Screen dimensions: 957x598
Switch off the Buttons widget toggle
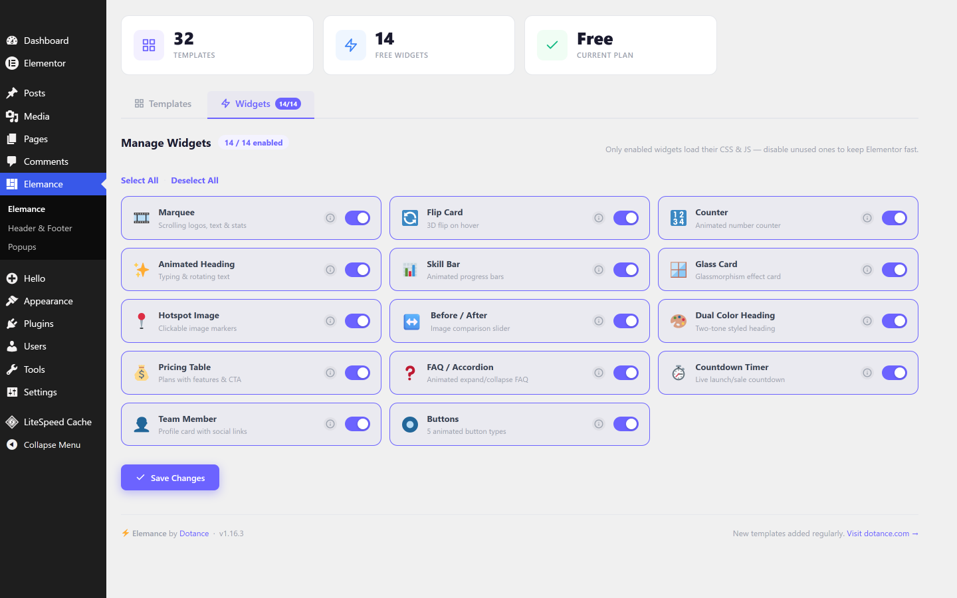pyautogui.click(x=626, y=424)
